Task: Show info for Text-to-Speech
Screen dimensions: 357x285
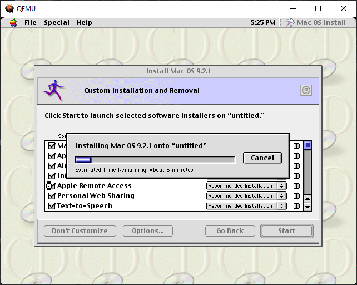Action: click(296, 206)
